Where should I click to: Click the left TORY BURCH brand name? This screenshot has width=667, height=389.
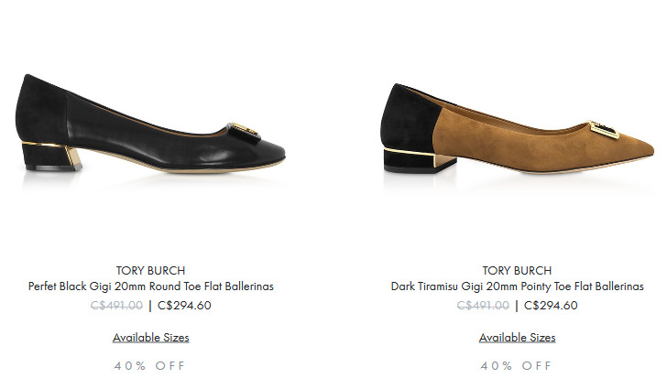click(x=150, y=271)
